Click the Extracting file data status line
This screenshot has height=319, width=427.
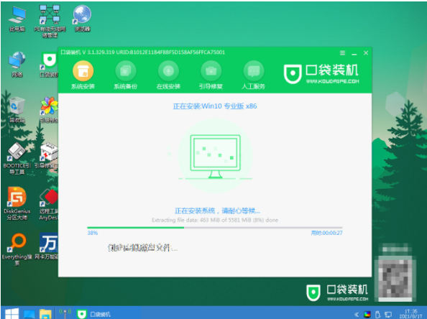pos(215,220)
